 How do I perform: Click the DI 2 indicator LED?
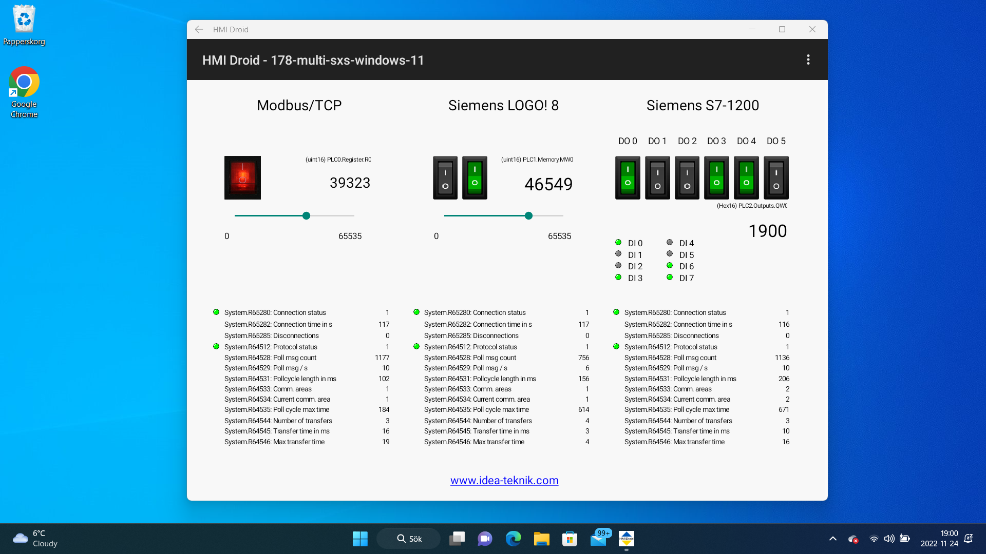click(618, 266)
